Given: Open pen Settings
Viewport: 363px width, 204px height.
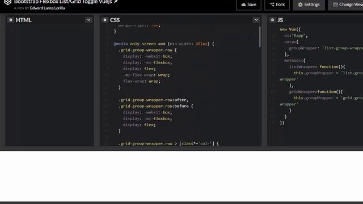Looking at the screenshot, I should pos(309,5).
